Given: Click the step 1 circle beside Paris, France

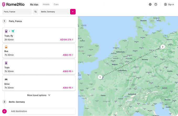Looking at the screenshot, I should coord(4,21).
